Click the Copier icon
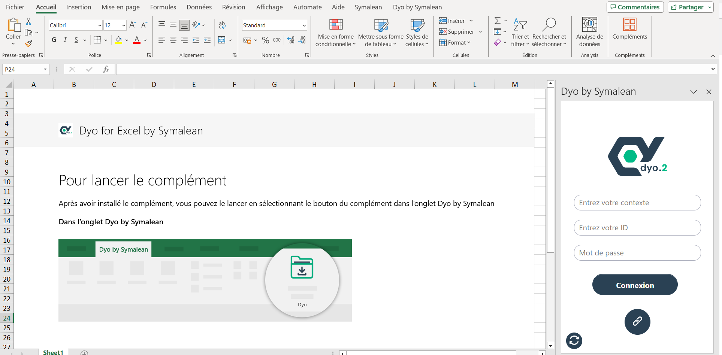Viewport: 722px width, 355px height. click(28, 33)
